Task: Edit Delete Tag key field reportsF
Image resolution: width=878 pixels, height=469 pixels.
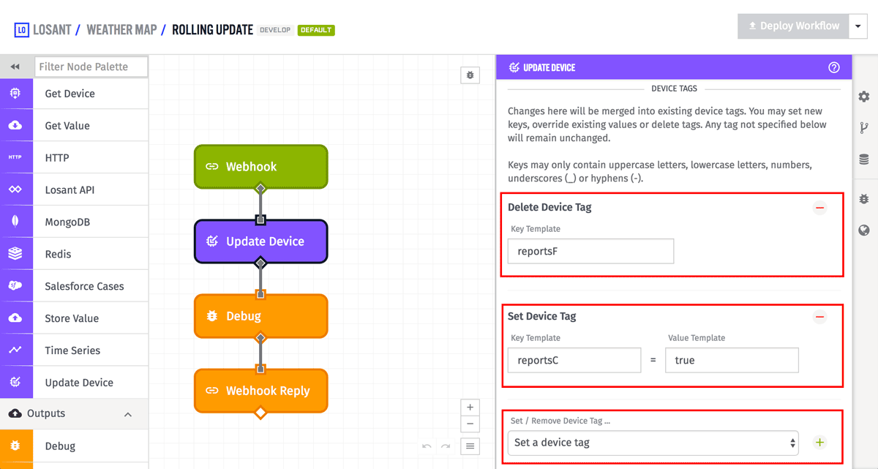Action: (590, 251)
